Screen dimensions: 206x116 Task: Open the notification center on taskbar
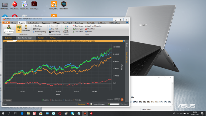click(202, 113)
